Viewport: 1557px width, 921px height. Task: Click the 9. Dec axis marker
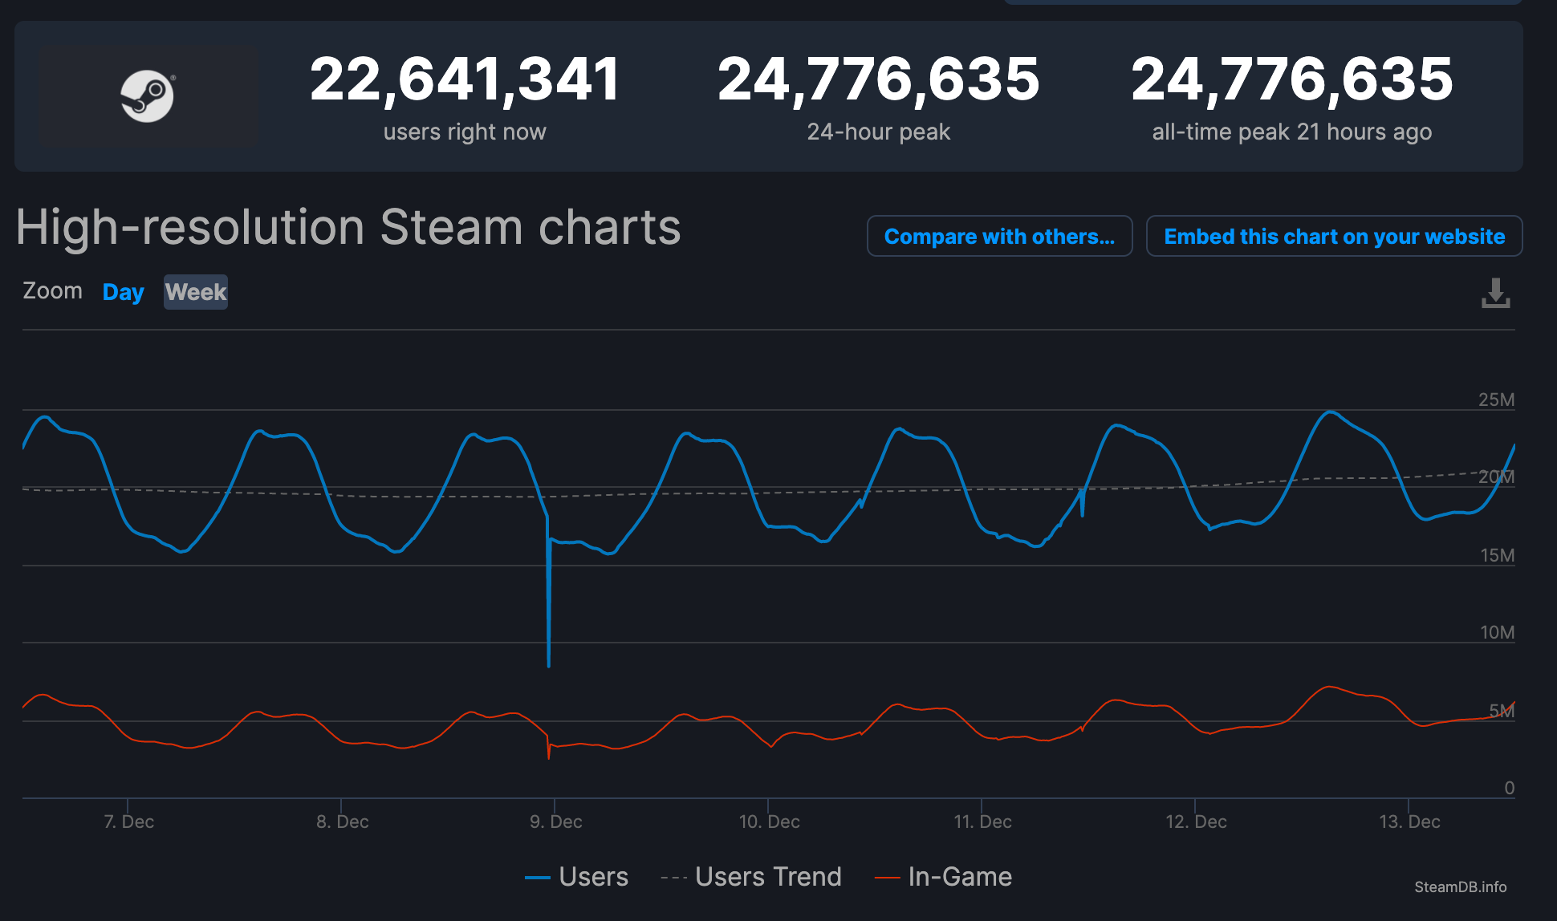click(555, 822)
